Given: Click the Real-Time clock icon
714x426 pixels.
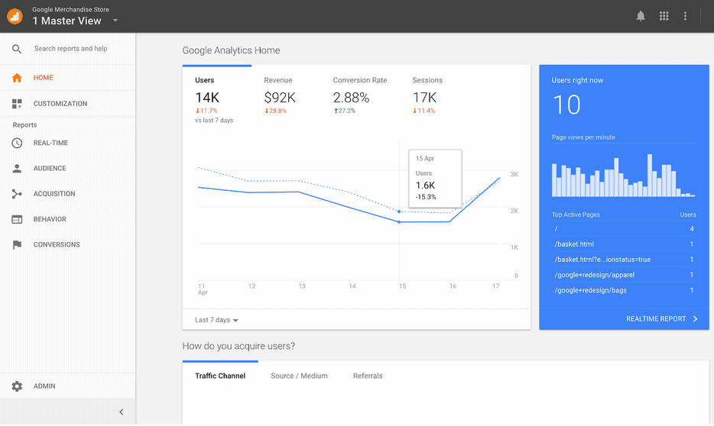Looking at the screenshot, I should point(17,143).
